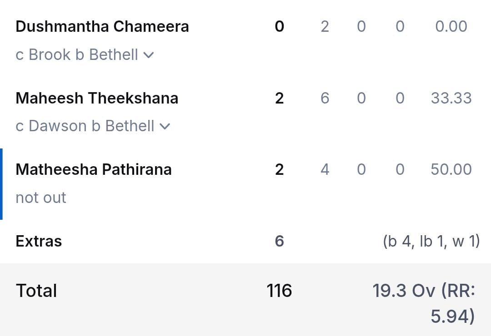This screenshot has height=336, width=491.
Task: Tap the 'c Brook b Bethell' dismissal text
Action: point(77,55)
